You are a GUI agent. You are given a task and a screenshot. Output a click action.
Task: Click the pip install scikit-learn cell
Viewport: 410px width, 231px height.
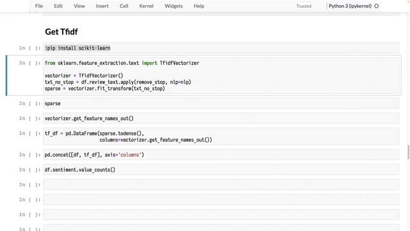221,48
